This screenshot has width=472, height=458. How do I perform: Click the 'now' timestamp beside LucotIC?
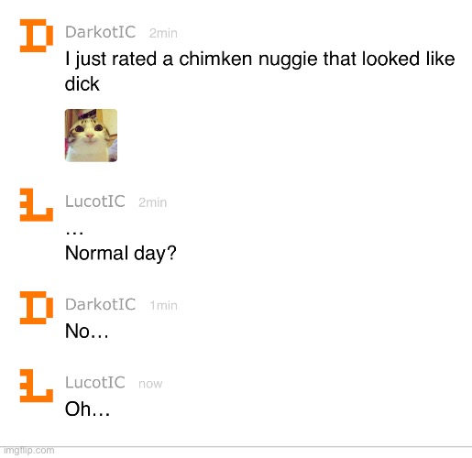(x=150, y=384)
